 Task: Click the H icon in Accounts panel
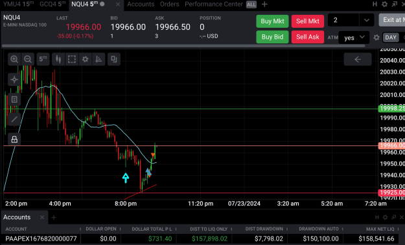[377, 217]
